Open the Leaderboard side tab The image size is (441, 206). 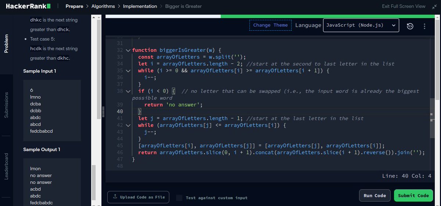(x=6, y=166)
